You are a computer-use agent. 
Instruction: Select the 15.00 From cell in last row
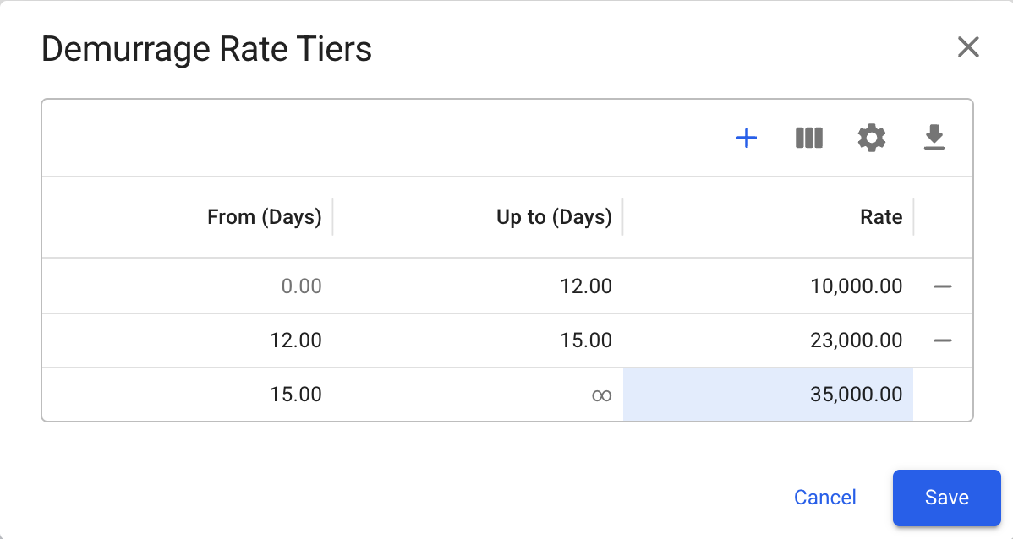[x=188, y=395]
